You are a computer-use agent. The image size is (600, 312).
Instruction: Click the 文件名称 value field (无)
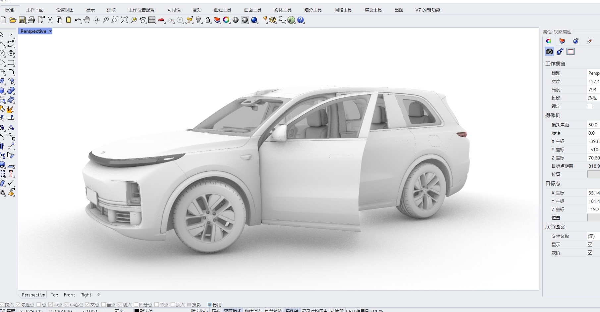[593, 236]
